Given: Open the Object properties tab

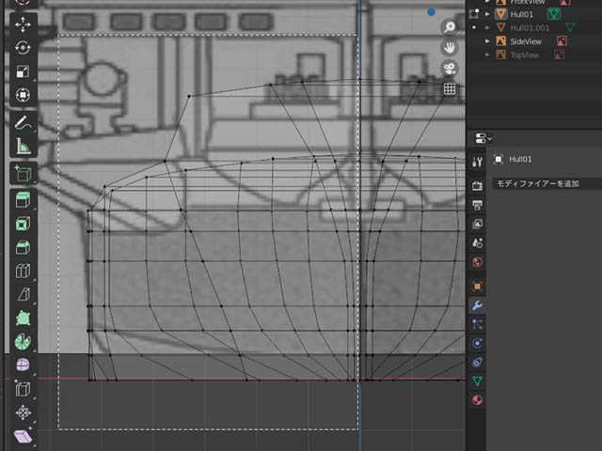Looking at the screenshot, I should point(477,286).
